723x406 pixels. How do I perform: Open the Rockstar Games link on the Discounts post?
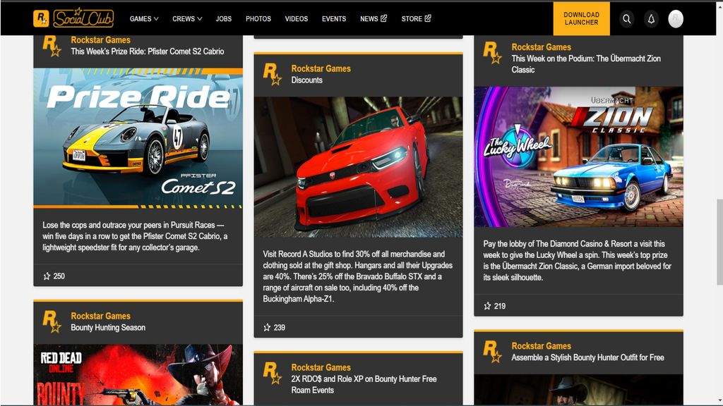pos(321,68)
